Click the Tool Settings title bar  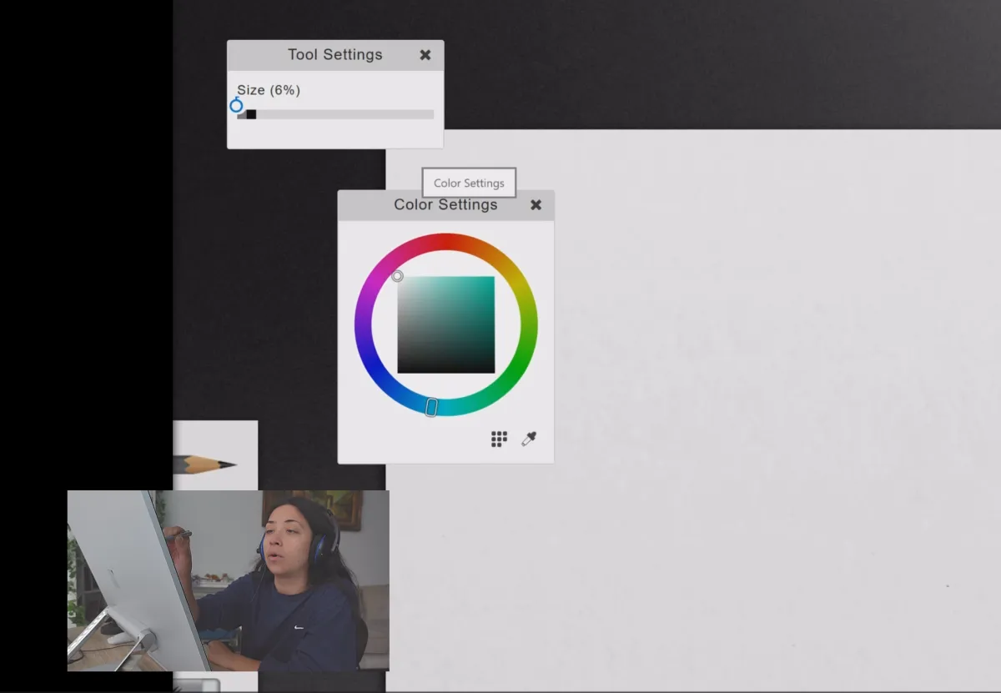(335, 55)
